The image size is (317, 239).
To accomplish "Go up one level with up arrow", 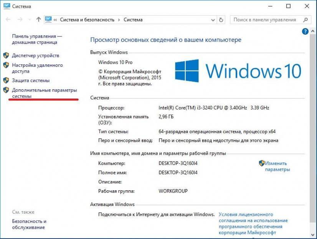I will coord(38,20).
